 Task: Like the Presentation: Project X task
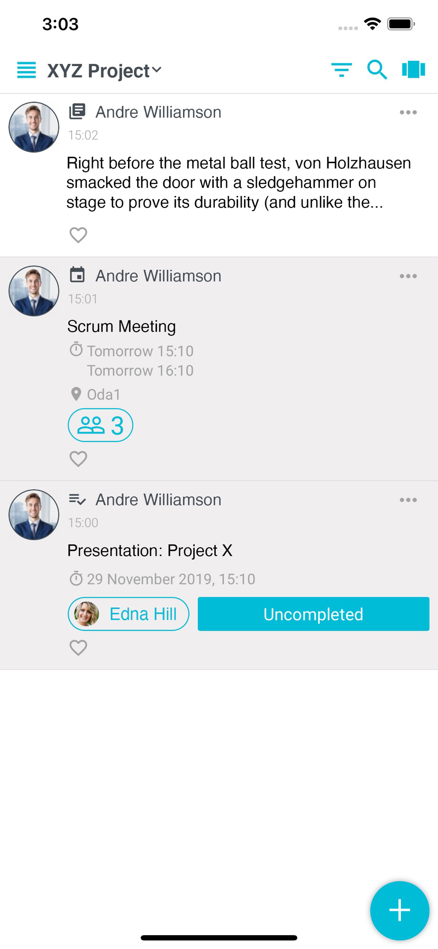tap(78, 648)
